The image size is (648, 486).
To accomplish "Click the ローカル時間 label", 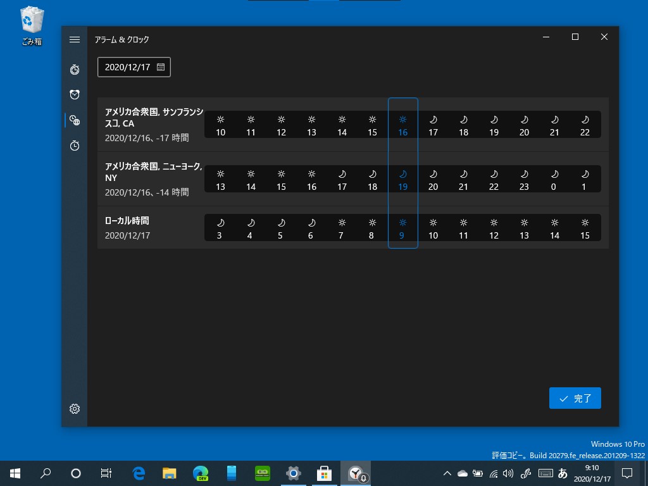I will pyautogui.click(x=127, y=221).
